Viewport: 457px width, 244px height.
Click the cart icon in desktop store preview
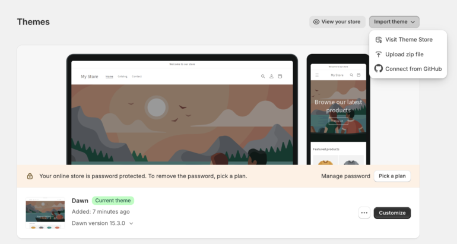coord(280,77)
